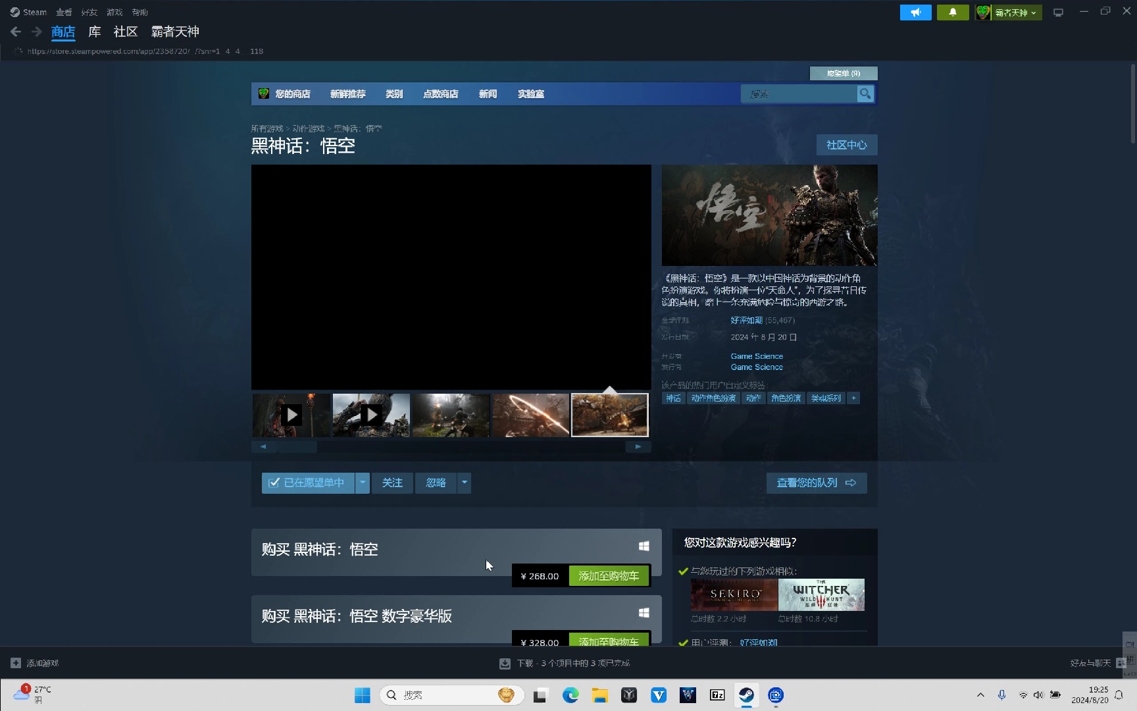1137x711 pixels.
Task: Open Windows notification center bell
Action: tap(1119, 695)
